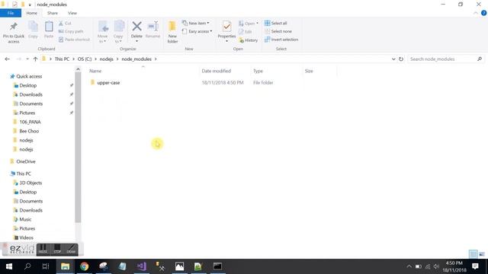Open Command Prompt from taskbar
The image size is (488, 274).
pyautogui.click(x=217, y=266)
